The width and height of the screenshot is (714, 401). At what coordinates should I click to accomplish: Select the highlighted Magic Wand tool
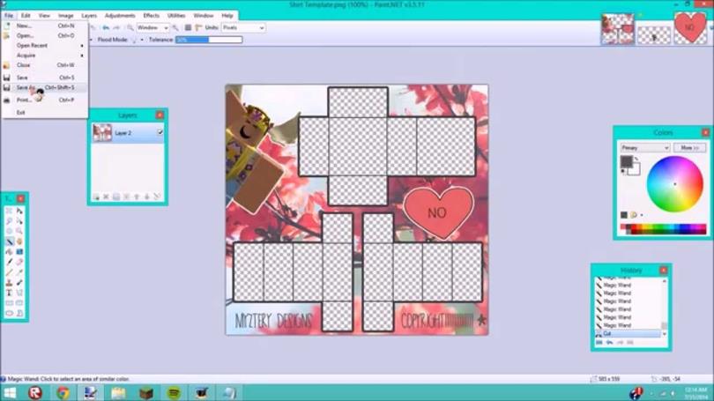(9, 241)
